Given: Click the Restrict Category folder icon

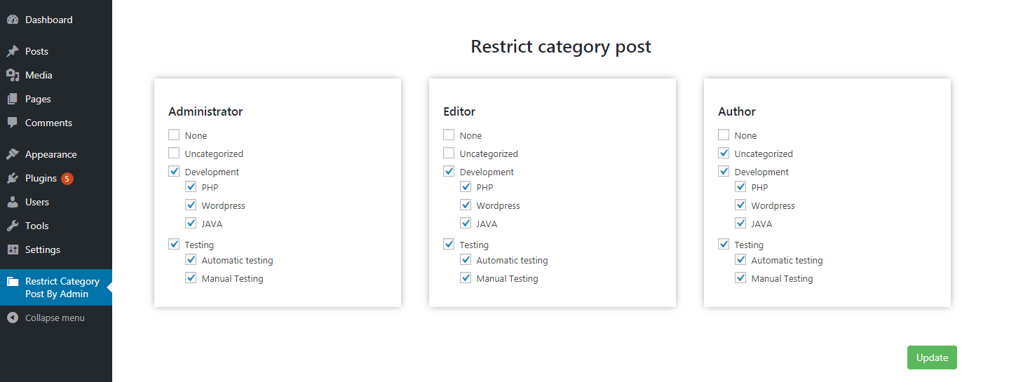Looking at the screenshot, I should [x=12, y=281].
